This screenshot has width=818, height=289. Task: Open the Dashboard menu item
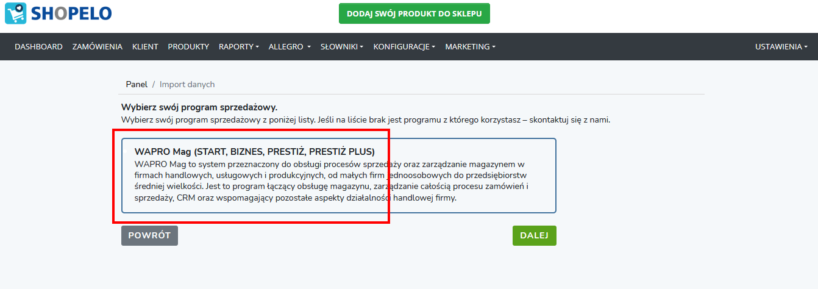pyautogui.click(x=38, y=47)
